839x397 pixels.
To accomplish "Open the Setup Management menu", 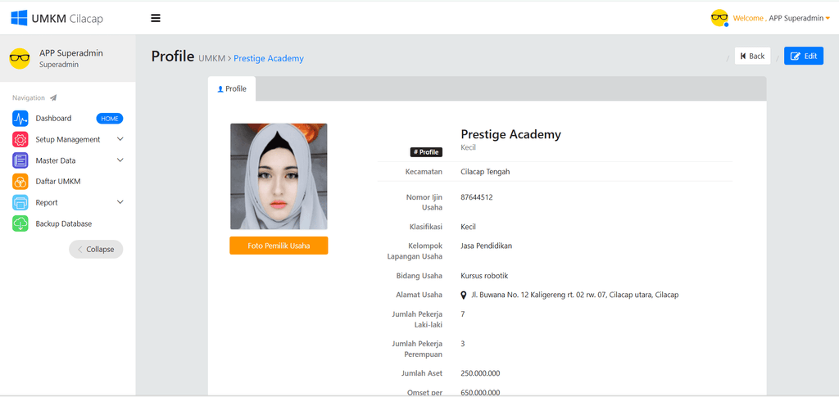I will 67,139.
